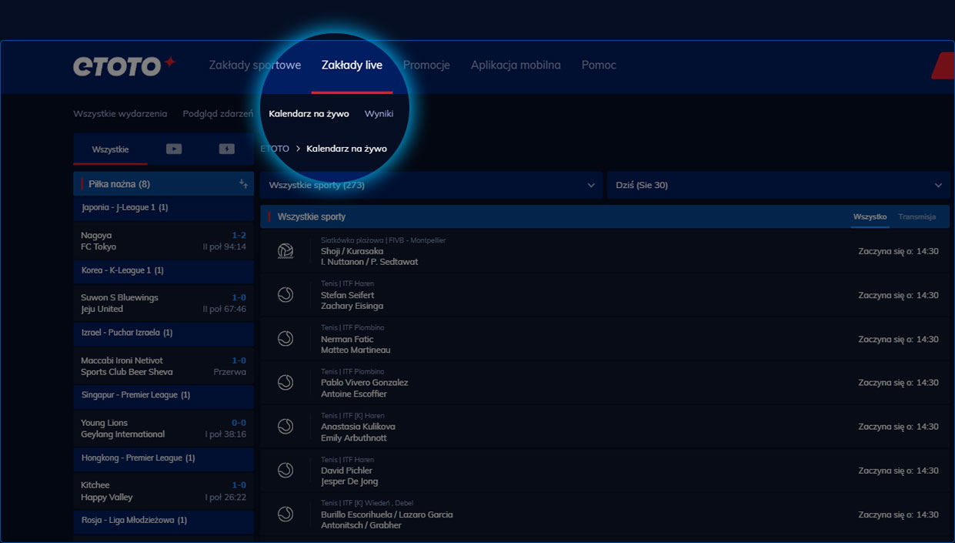Open Nagoya vs FC Tokyo match
This screenshot has height=543, width=955.
tap(163, 241)
